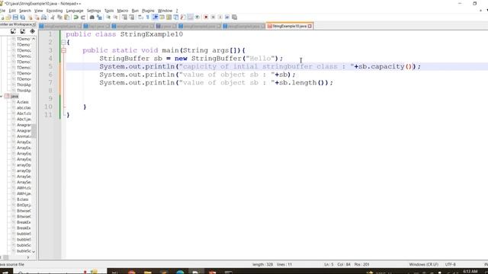
Task: Click the workspace tree vertical scrollbar thumb
Action: pyautogui.click(x=34, y=131)
